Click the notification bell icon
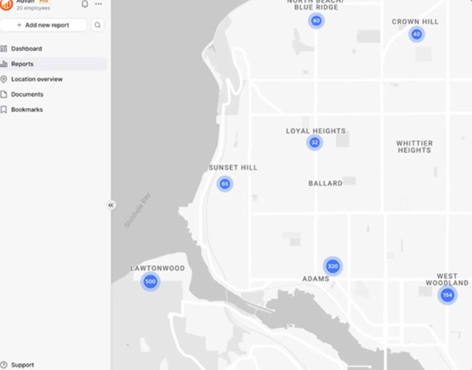The height and width of the screenshot is (370, 472). point(85,4)
